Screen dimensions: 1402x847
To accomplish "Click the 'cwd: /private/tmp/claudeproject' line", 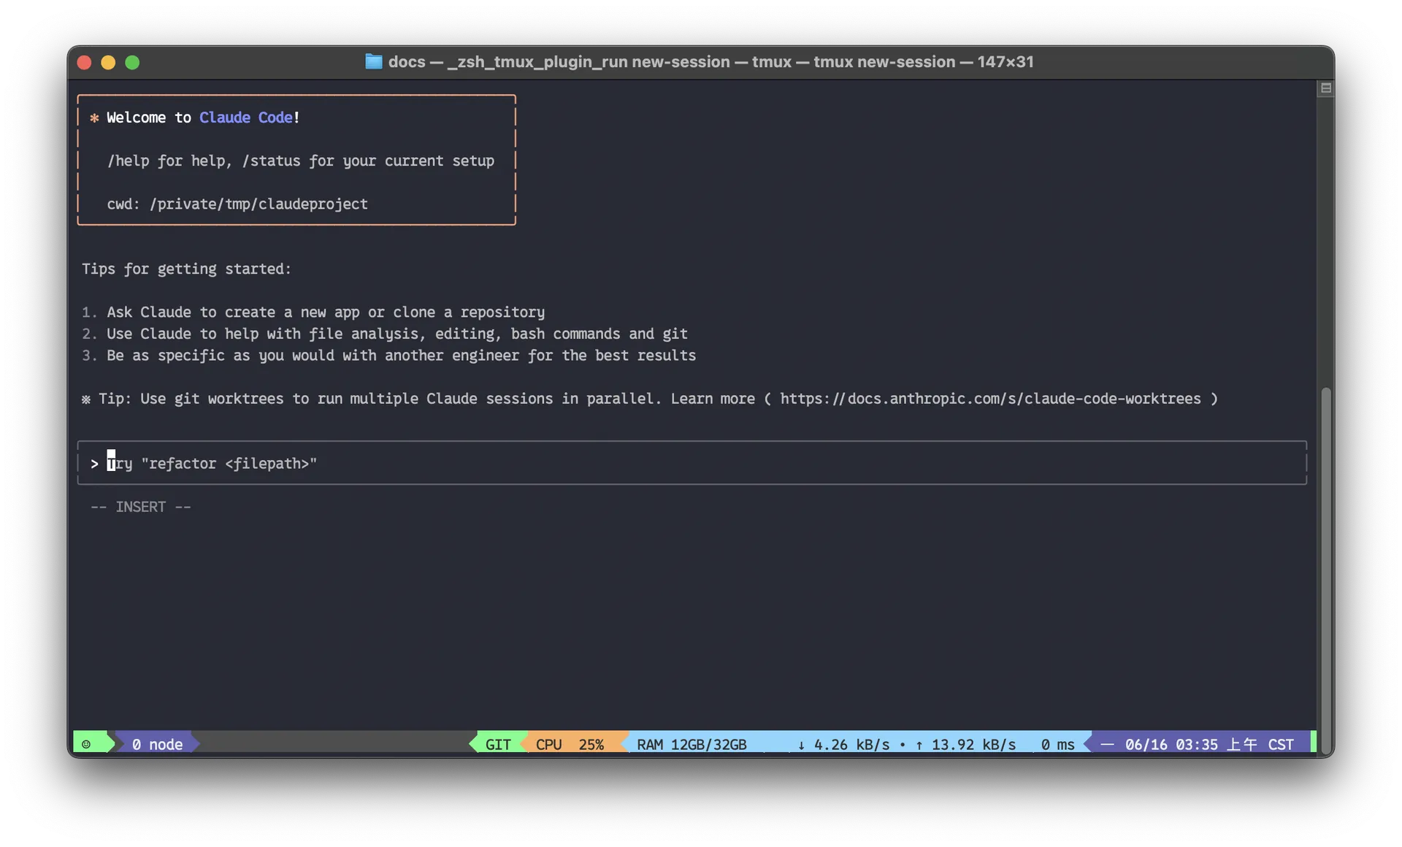I will coord(237,204).
